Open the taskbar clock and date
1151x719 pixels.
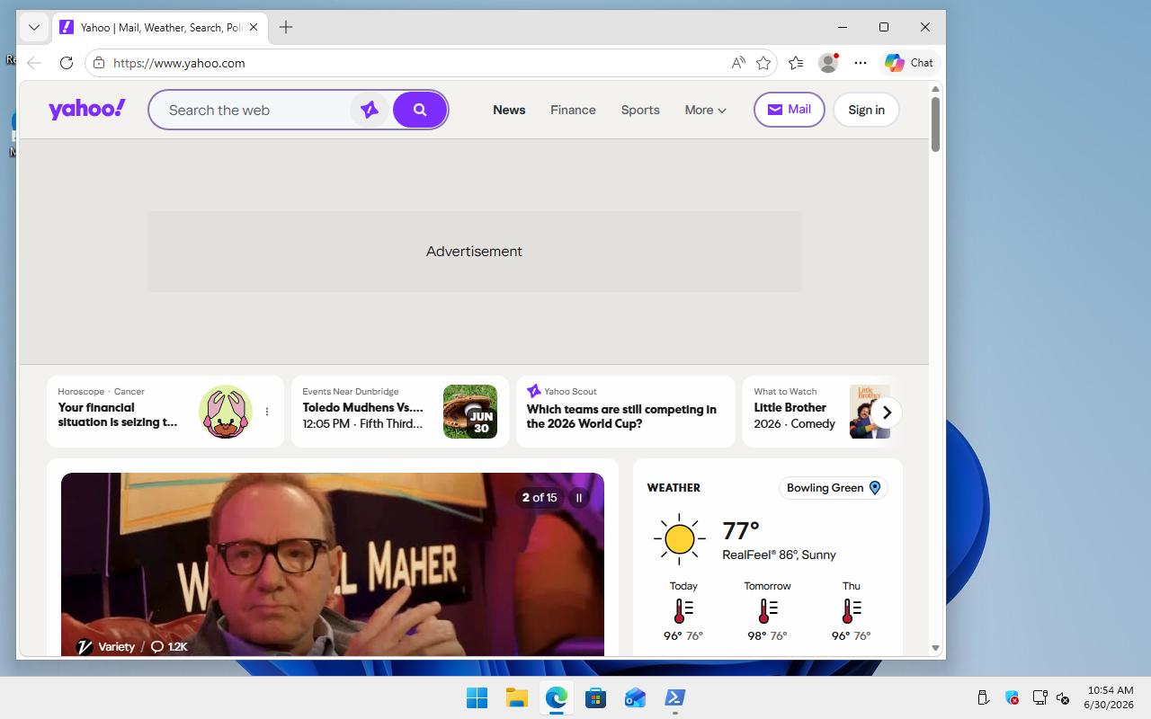click(1109, 697)
